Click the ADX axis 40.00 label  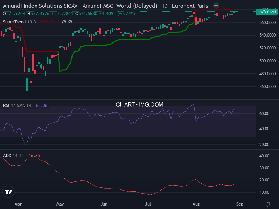264,156
